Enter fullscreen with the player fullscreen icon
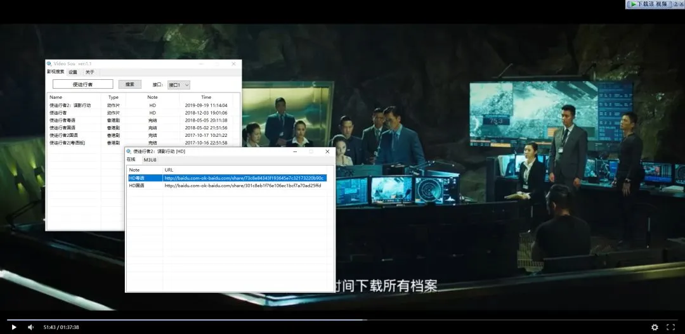Viewport: 685px width, 334px height. 670,327
